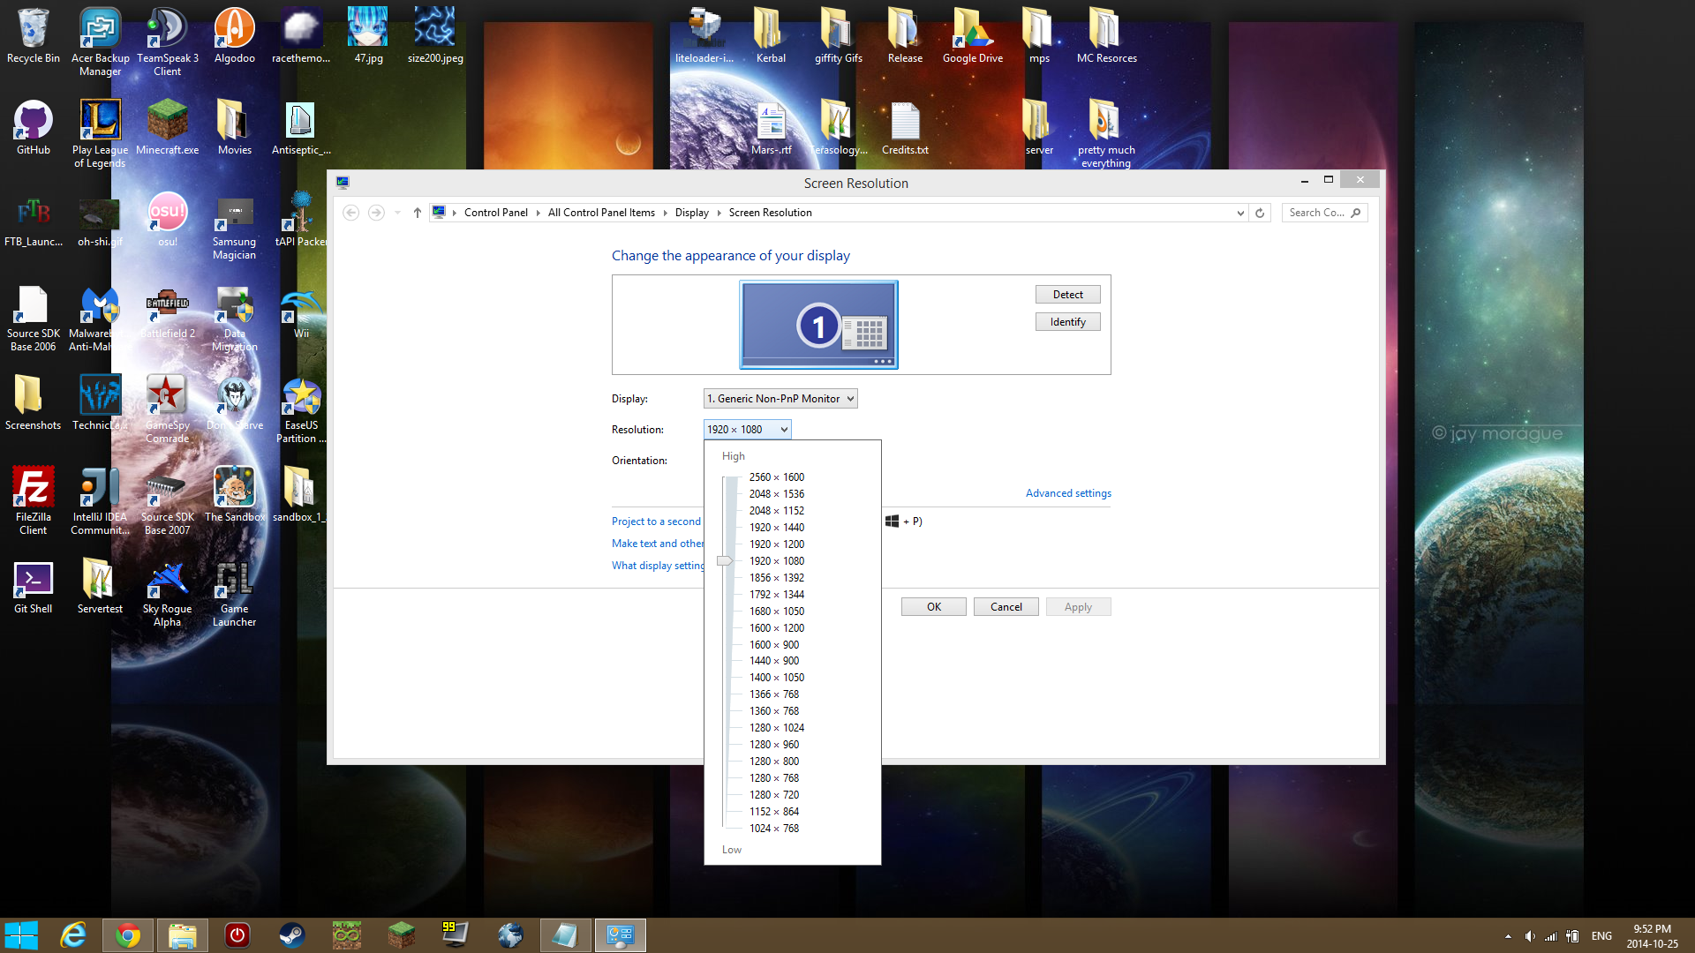Select Minecraft.exe desktop icon
This screenshot has width=1695, height=953.
[167, 128]
